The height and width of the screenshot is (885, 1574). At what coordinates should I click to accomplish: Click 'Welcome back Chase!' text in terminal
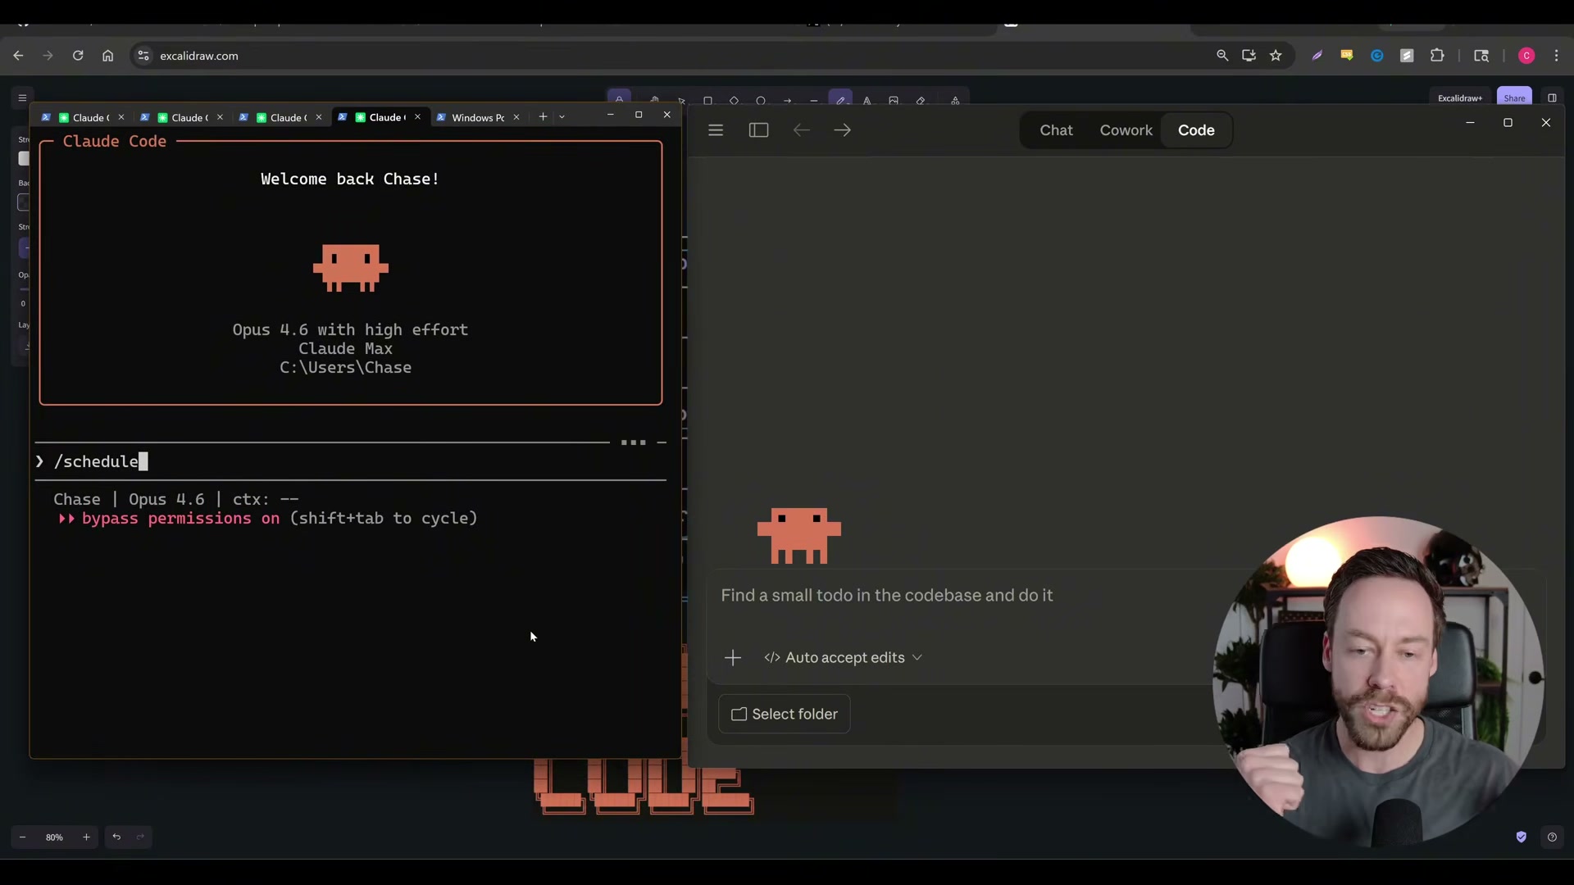[x=350, y=179]
